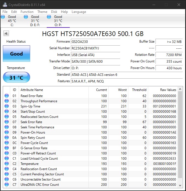This screenshot has height=191, width=186.
Task: Click status orb for Throughput Performance
Action: click(x=7, y=101)
